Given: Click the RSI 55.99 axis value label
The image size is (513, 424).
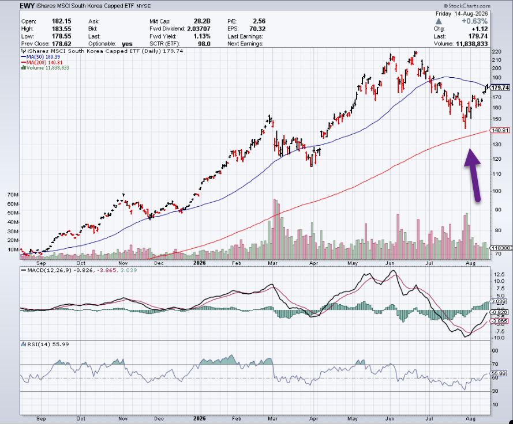Looking at the screenshot, I should pyautogui.click(x=499, y=373).
